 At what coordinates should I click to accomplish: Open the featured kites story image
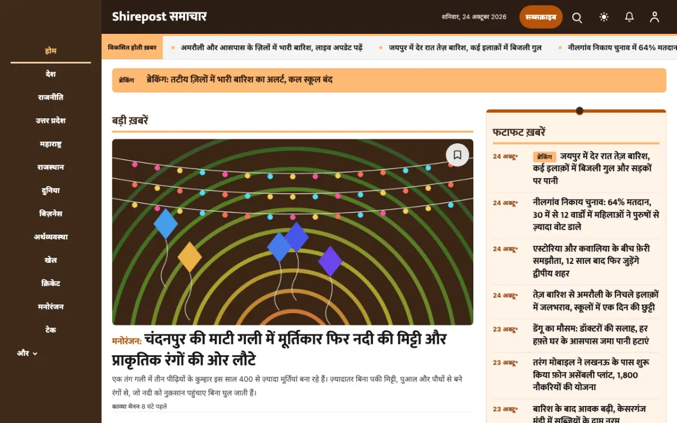292,232
